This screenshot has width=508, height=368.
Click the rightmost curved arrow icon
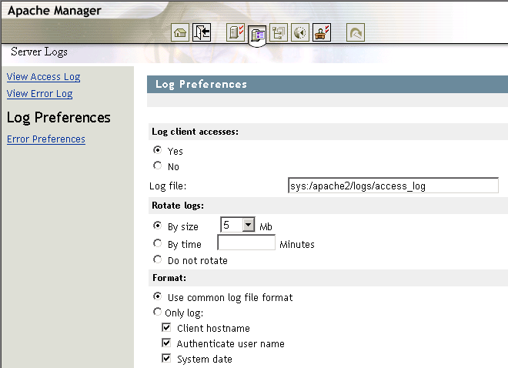(x=356, y=33)
